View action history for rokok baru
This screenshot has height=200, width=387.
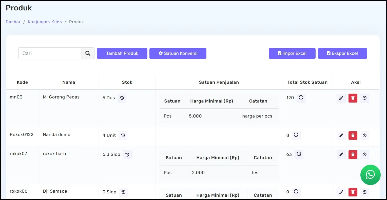tap(365, 155)
